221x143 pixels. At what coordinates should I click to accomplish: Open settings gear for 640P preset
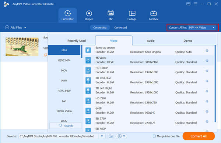coord(207,111)
